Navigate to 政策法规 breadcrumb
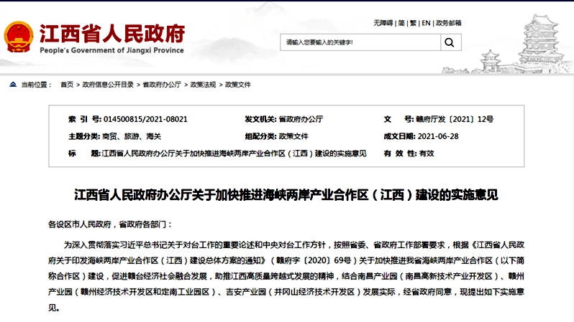Screen dimensions: 574x322 pos(203,85)
